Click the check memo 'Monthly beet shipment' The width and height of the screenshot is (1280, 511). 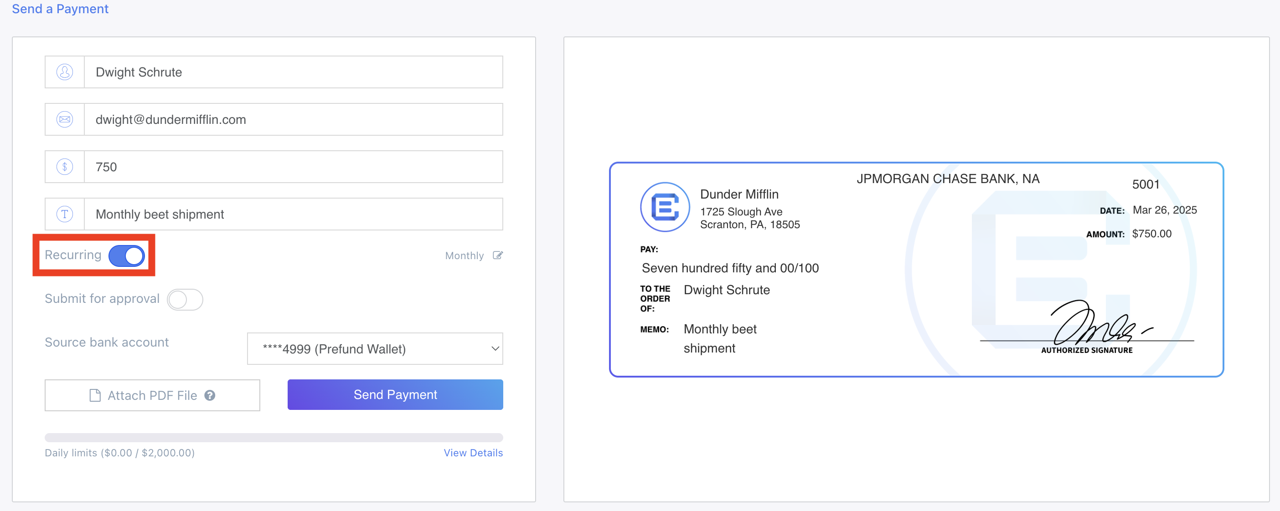pyautogui.click(x=720, y=339)
